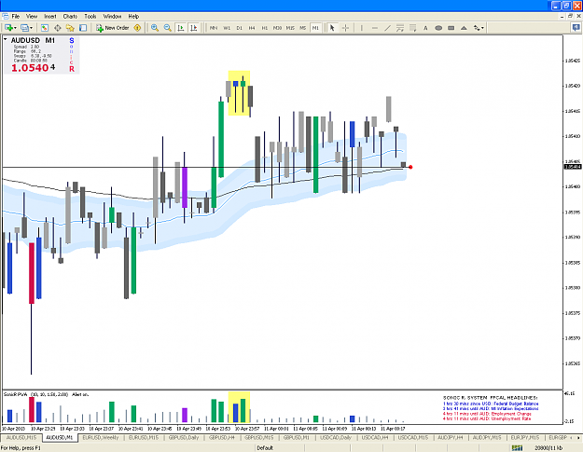This screenshot has width=583, height=452.
Task: Click the USD Federal Budget Balance headline
Action: (491, 404)
